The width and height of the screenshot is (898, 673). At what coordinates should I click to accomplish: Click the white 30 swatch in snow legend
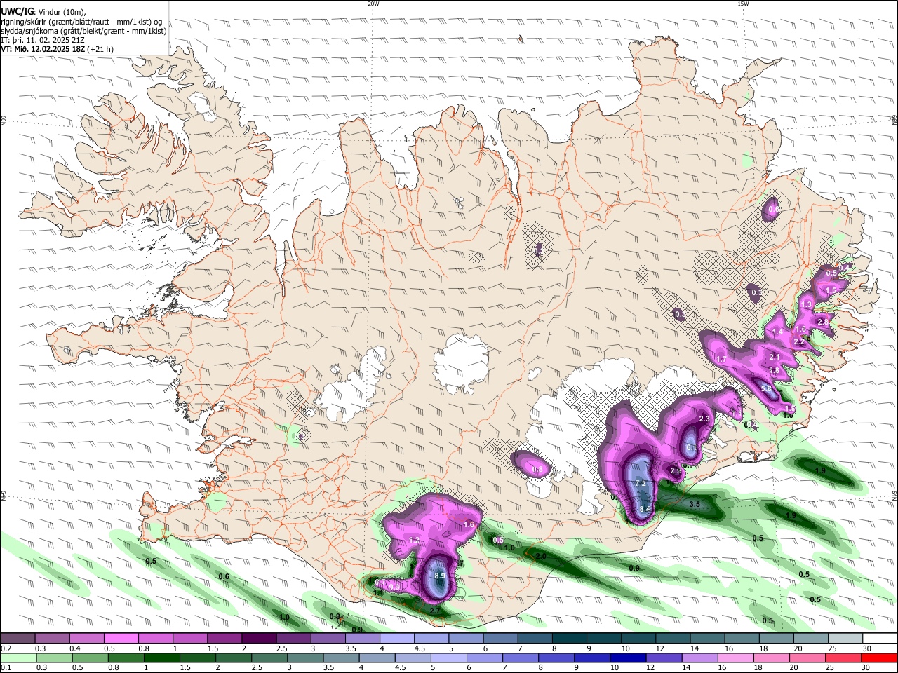coord(879,638)
